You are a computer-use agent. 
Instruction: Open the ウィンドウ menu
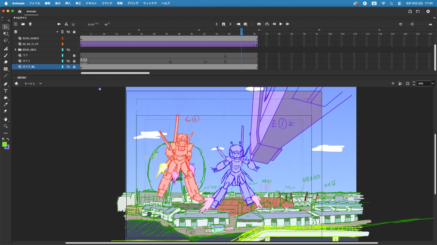point(150,3)
